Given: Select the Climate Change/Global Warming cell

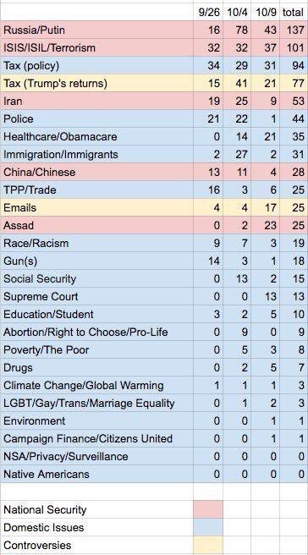Looking at the screenshot, I should tap(96, 385).
